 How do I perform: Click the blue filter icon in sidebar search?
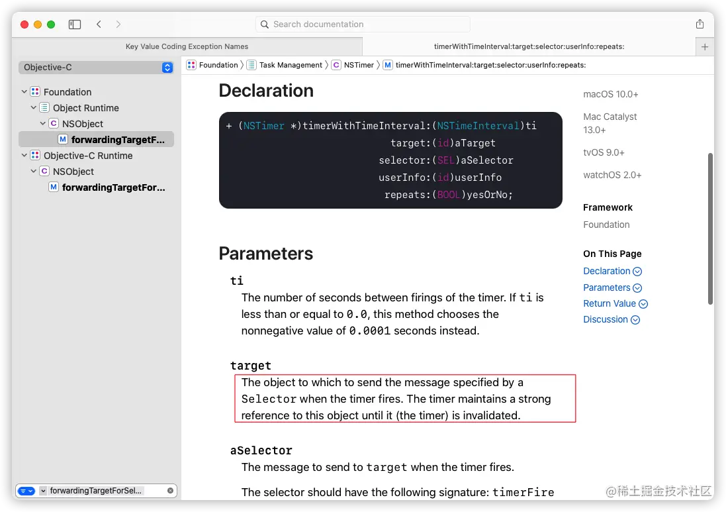[26, 491]
